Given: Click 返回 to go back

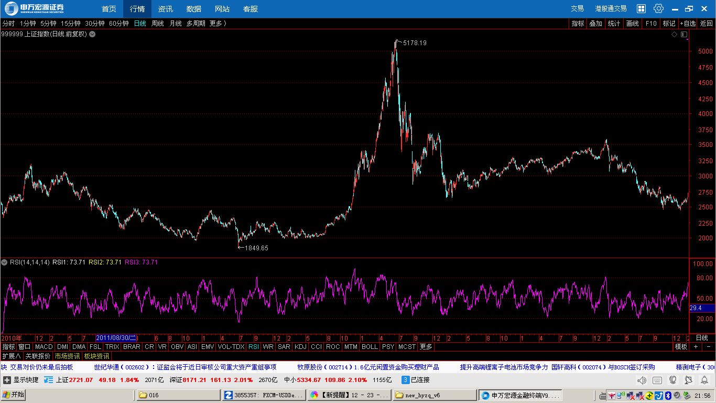Looking at the screenshot, I should coord(707,24).
